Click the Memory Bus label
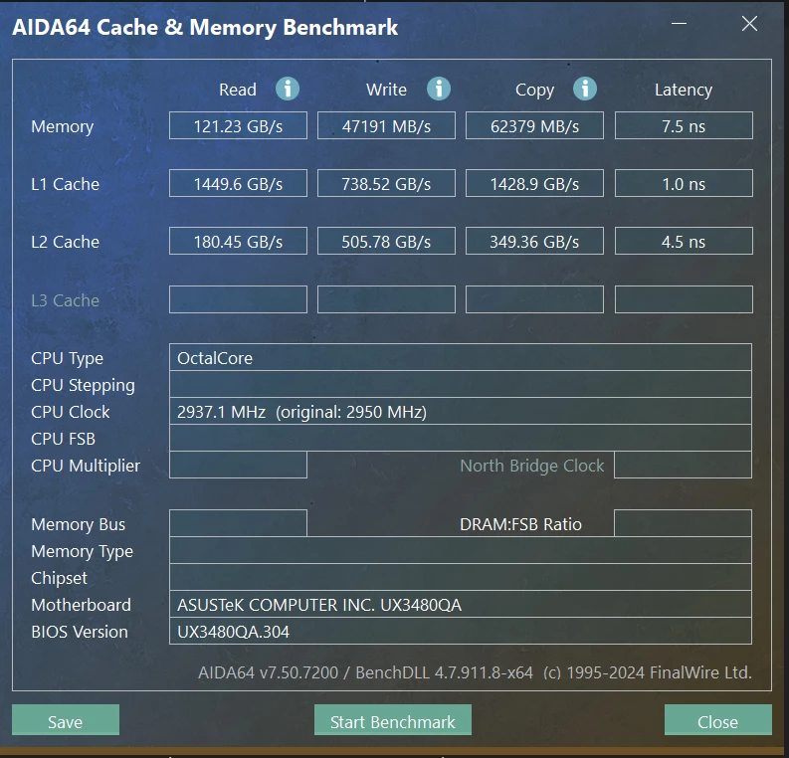789x758 pixels. tap(78, 524)
